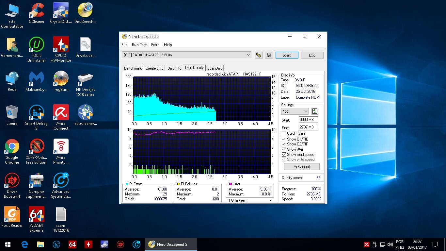Viewport: 446px width, 251px height.
Task: Click the Start button in Nero DiscSpeed
Action: [287, 55]
